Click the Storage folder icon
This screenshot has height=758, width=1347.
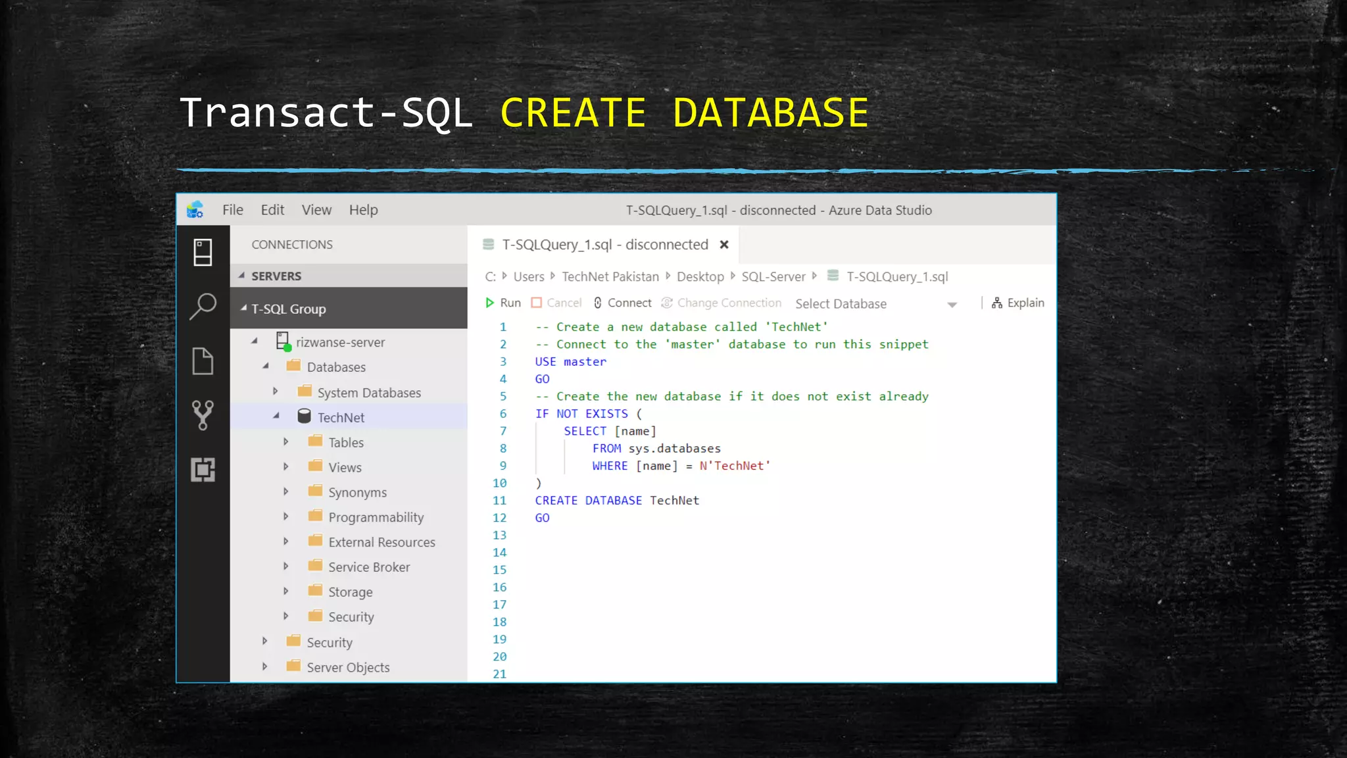(316, 591)
